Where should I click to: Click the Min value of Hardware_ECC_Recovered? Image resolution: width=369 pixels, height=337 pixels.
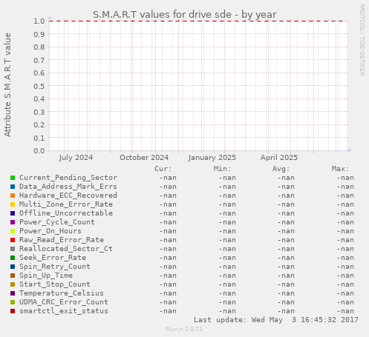click(227, 196)
